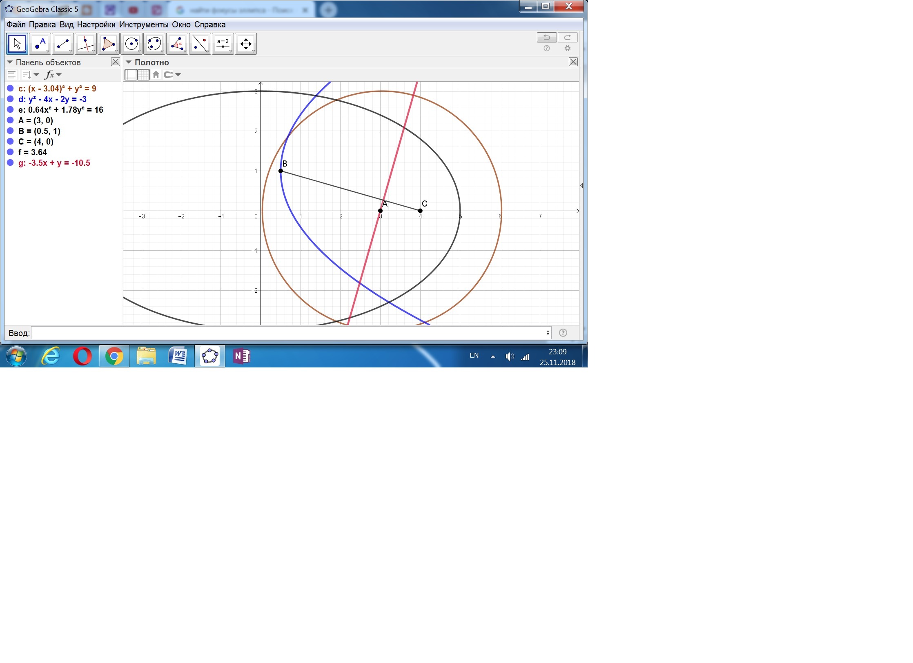Open the point capturing dropdown
The image size is (913, 663).
pos(172,75)
